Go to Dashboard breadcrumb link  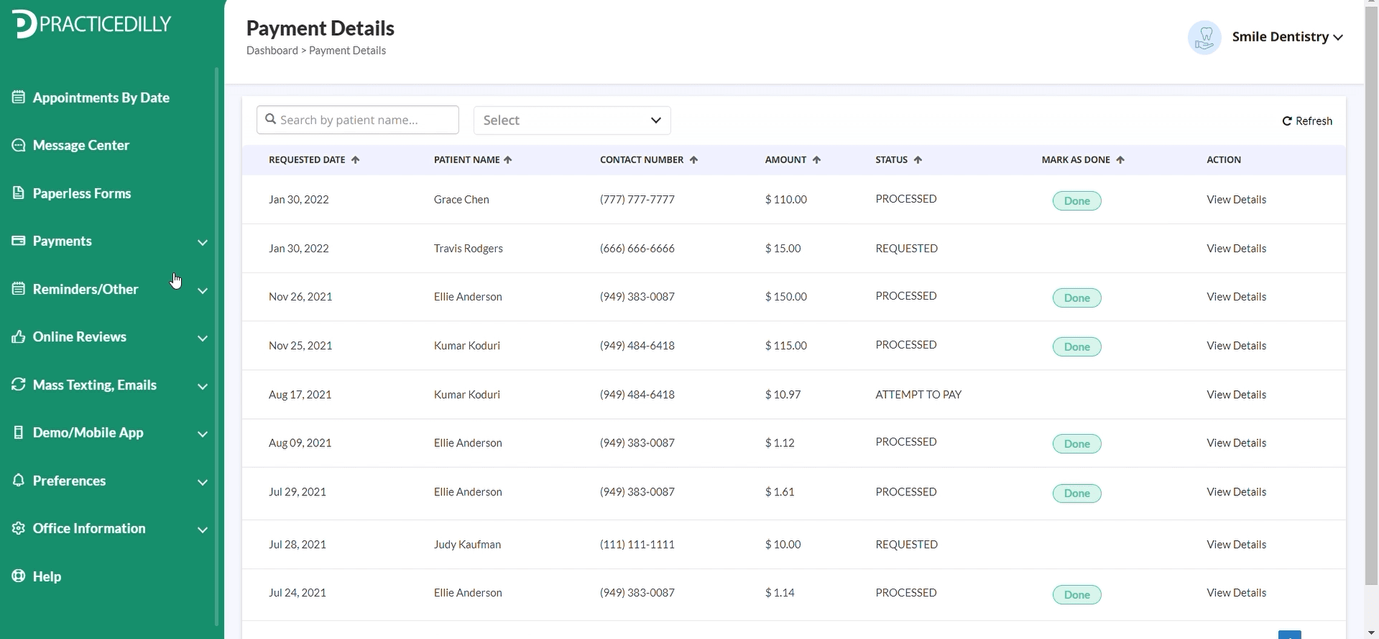coord(272,50)
